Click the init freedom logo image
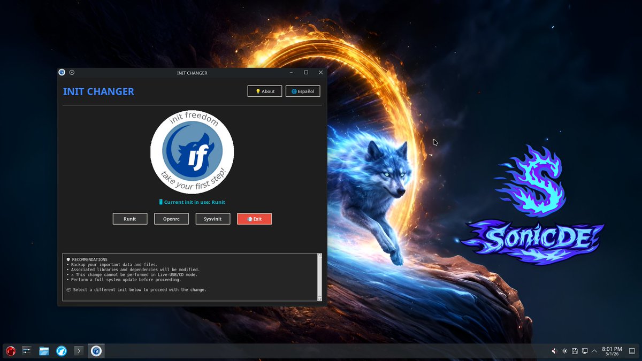 coord(192,151)
